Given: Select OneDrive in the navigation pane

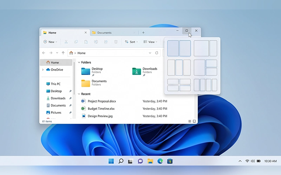Looking at the screenshot, I should pyautogui.click(x=54, y=70).
